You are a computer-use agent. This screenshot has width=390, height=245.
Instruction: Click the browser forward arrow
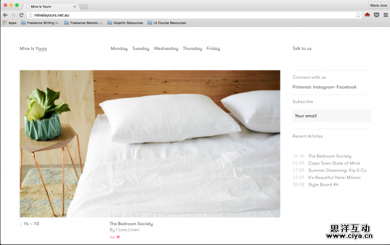point(13,15)
